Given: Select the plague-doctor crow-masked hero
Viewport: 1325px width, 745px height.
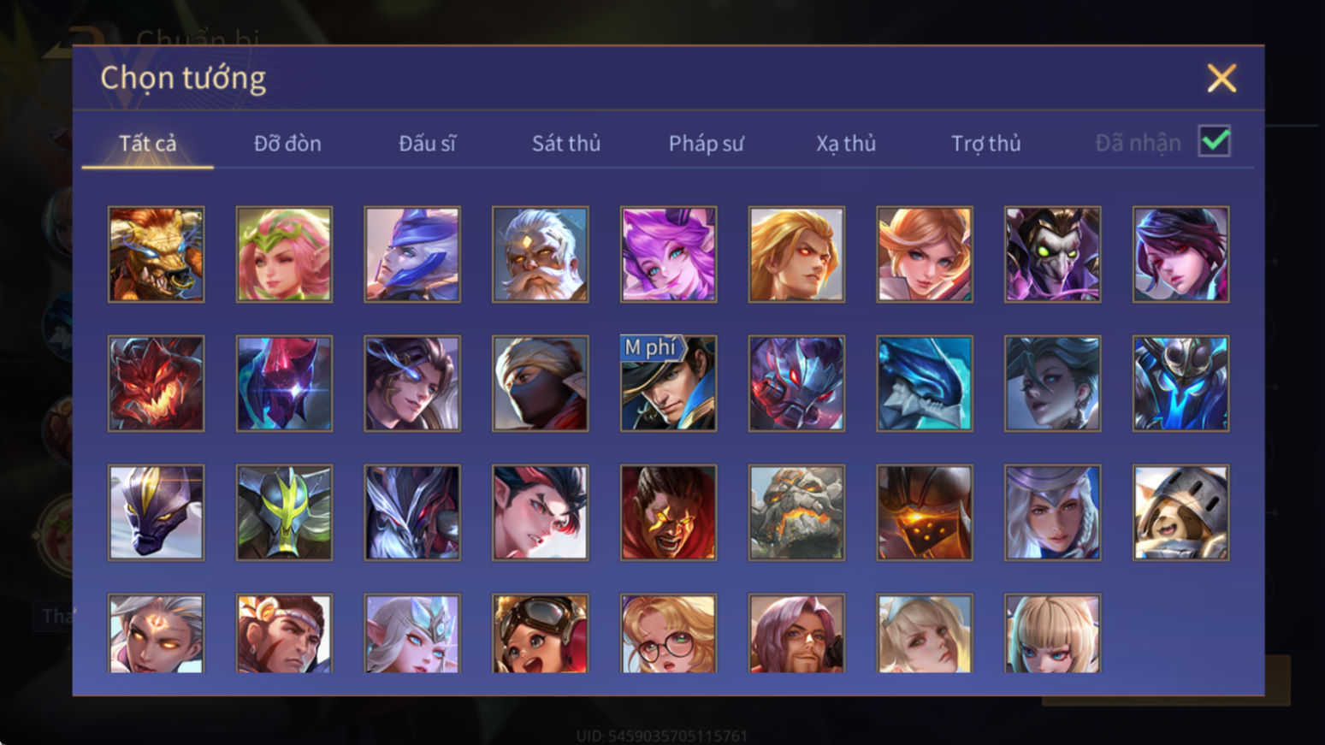Looking at the screenshot, I should (1052, 254).
